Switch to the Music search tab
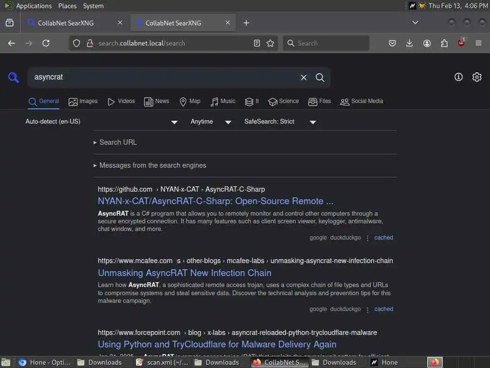 pos(223,102)
